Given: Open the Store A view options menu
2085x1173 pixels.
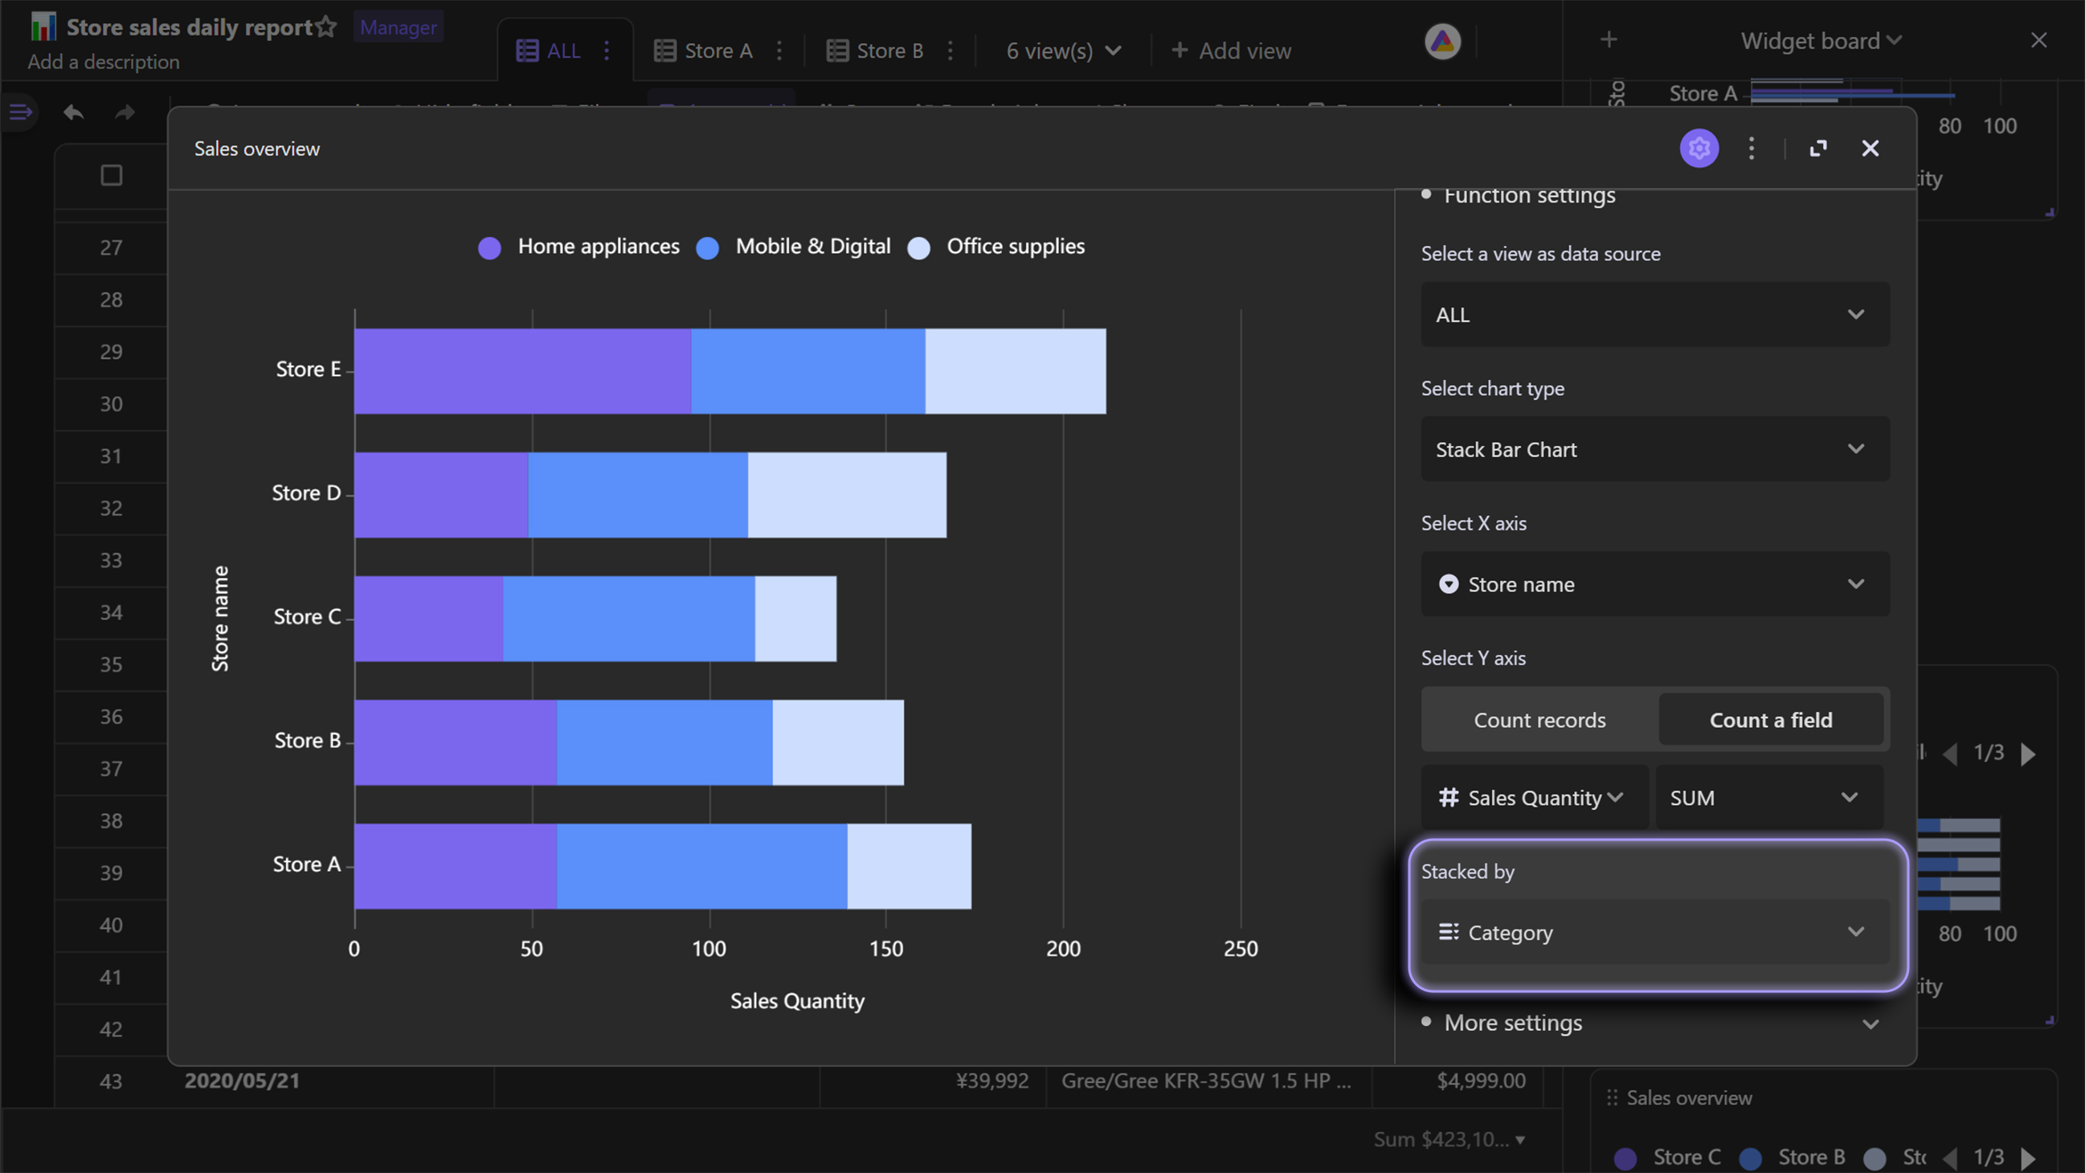Looking at the screenshot, I should click(779, 50).
